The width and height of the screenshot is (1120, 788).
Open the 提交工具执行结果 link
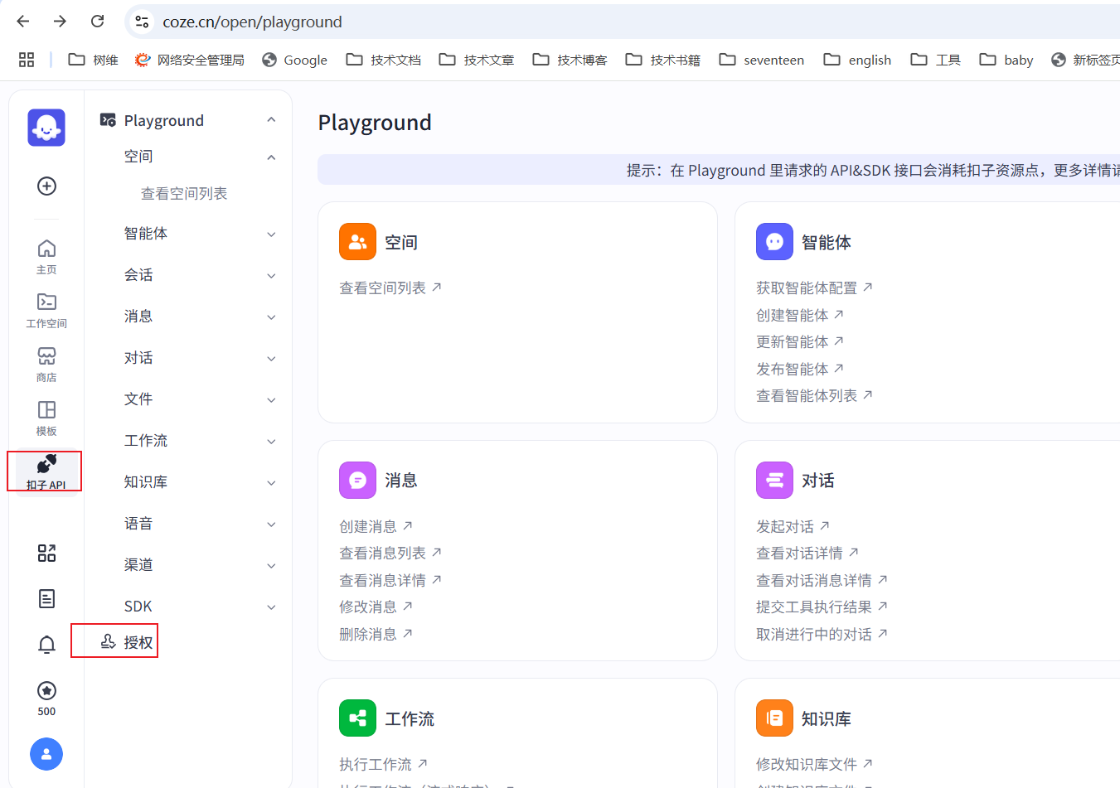point(822,607)
